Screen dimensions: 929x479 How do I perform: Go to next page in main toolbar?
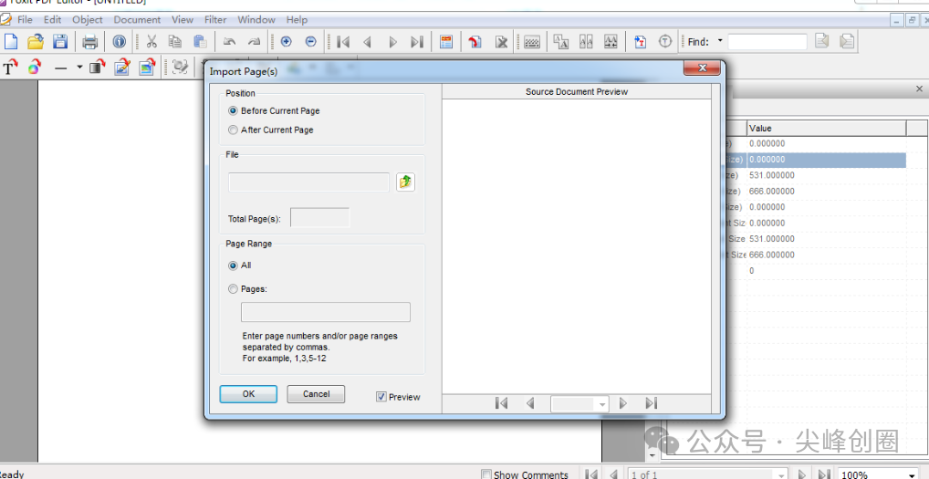coord(392,42)
